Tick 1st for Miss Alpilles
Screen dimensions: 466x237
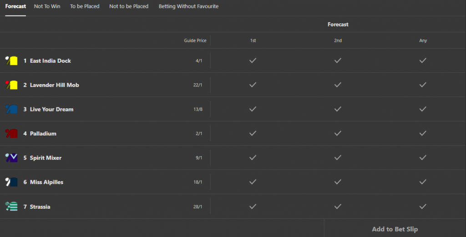253,182
